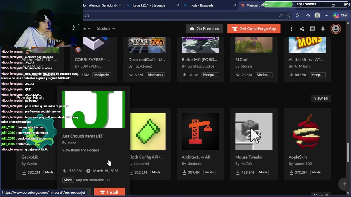Open the DeceasedCraft modpack thumbnail
The width and height of the screenshot is (351, 197).
[x=147, y=45]
